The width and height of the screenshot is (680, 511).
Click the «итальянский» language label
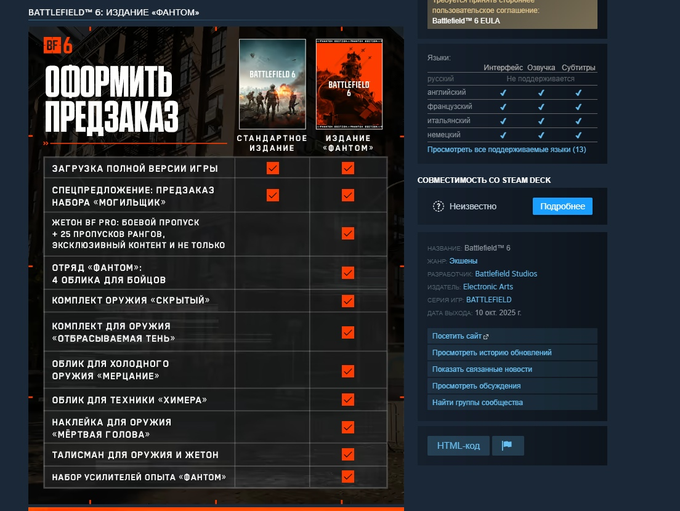pyautogui.click(x=449, y=121)
